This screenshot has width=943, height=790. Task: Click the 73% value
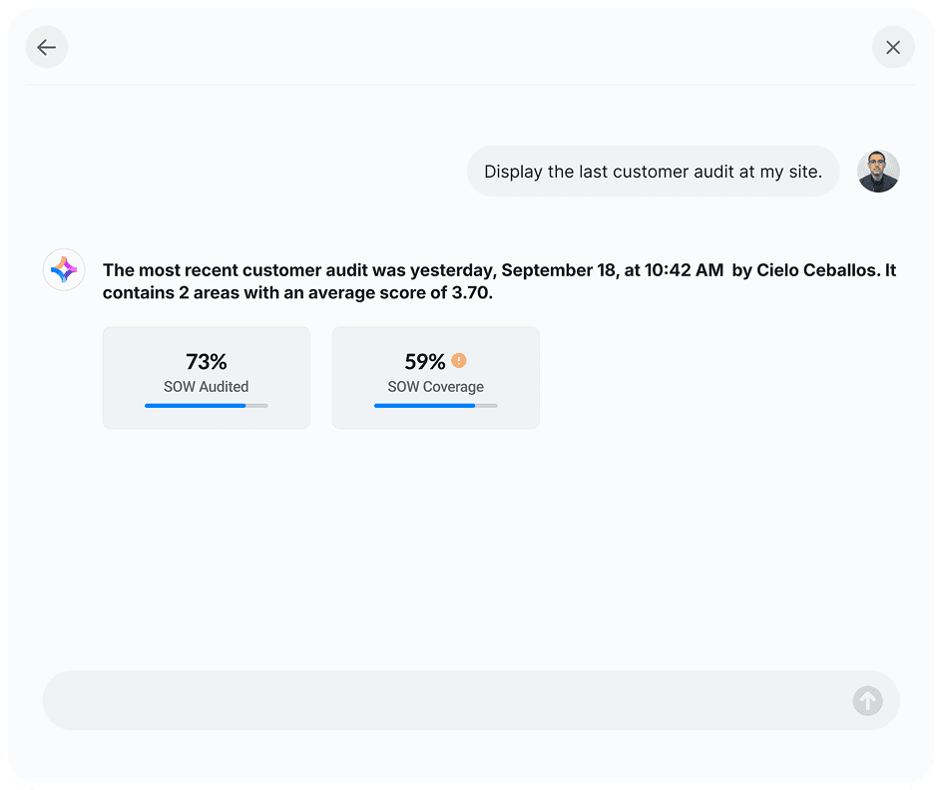(x=207, y=362)
